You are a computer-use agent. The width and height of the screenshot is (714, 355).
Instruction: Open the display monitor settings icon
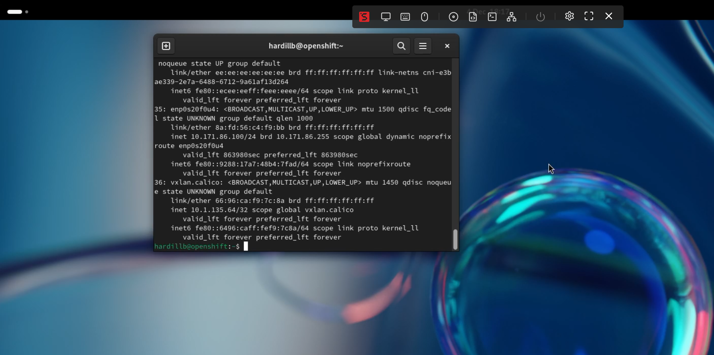[386, 16]
